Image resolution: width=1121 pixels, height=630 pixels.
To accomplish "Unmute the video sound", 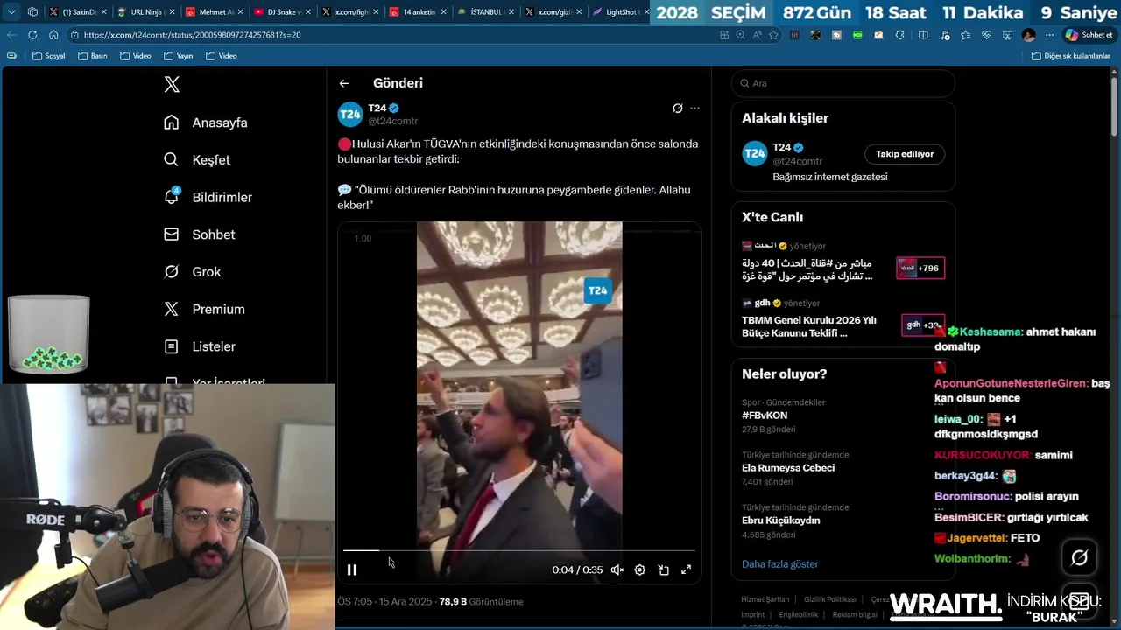I will [617, 570].
